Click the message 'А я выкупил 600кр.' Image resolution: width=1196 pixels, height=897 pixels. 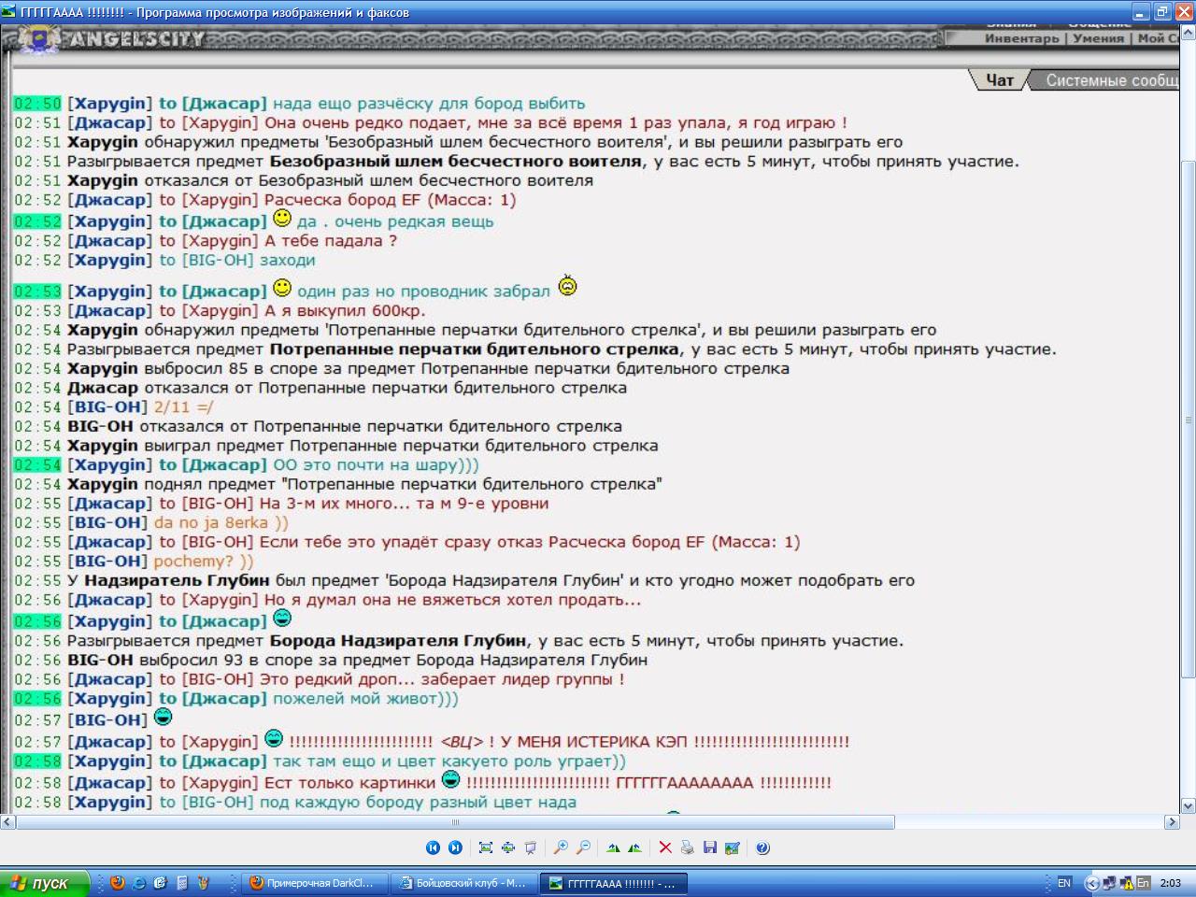point(345,310)
